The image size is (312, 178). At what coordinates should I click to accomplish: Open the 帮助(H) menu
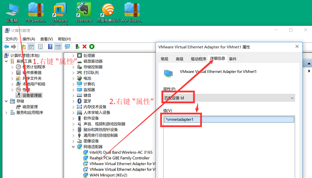(x=64, y=39)
